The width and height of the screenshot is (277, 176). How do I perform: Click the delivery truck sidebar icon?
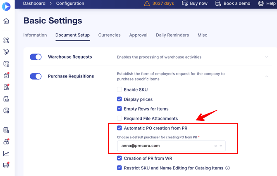tap(6, 165)
